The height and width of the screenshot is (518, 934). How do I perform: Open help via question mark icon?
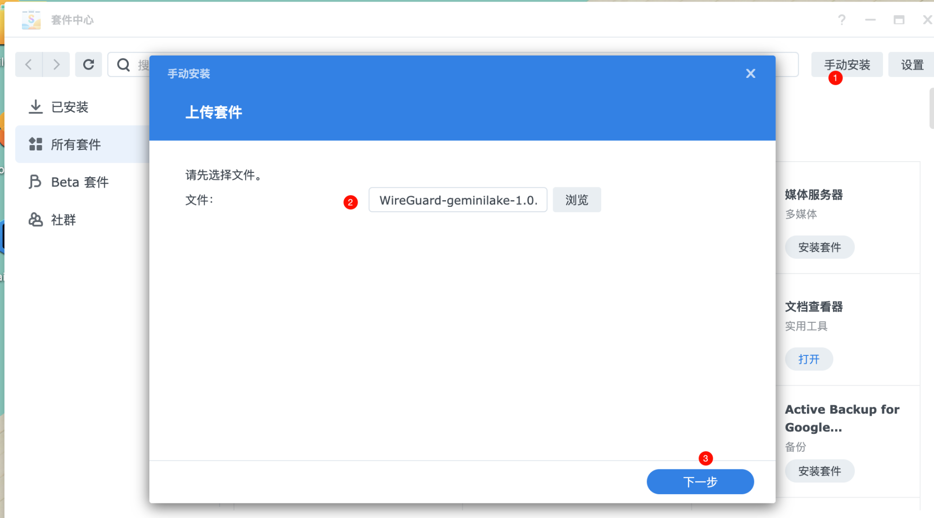pyautogui.click(x=842, y=20)
